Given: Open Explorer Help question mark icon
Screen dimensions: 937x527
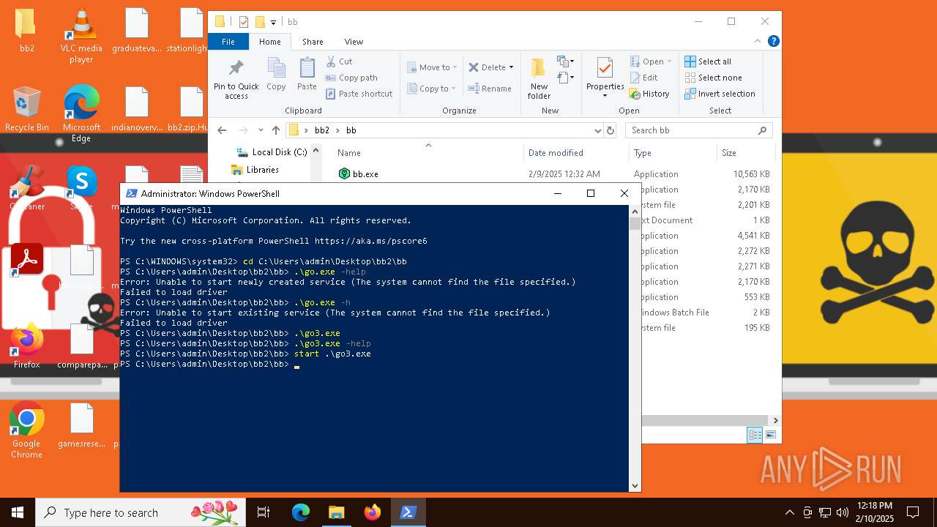Looking at the screenshot, I should (773, 42).
